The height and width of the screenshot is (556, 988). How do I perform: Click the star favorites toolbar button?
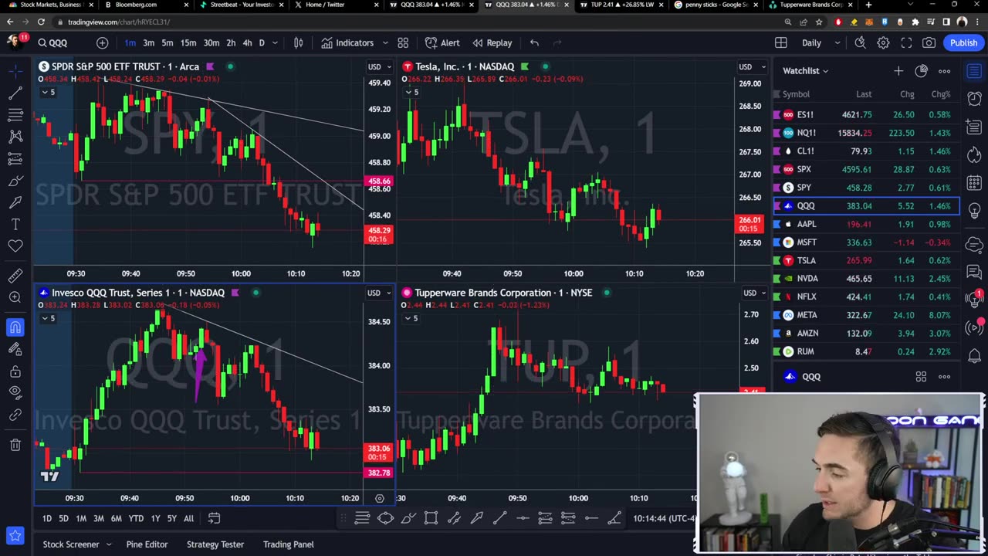pyautogui.click(x=15, y=535)
